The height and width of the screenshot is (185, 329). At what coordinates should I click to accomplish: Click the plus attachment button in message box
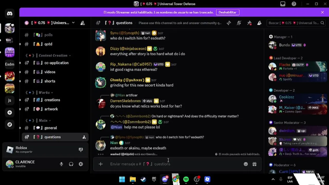100,164
